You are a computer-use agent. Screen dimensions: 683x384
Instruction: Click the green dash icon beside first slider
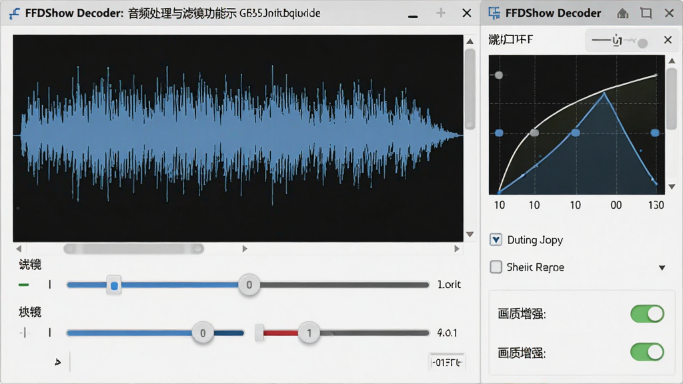tap(23, 285)
